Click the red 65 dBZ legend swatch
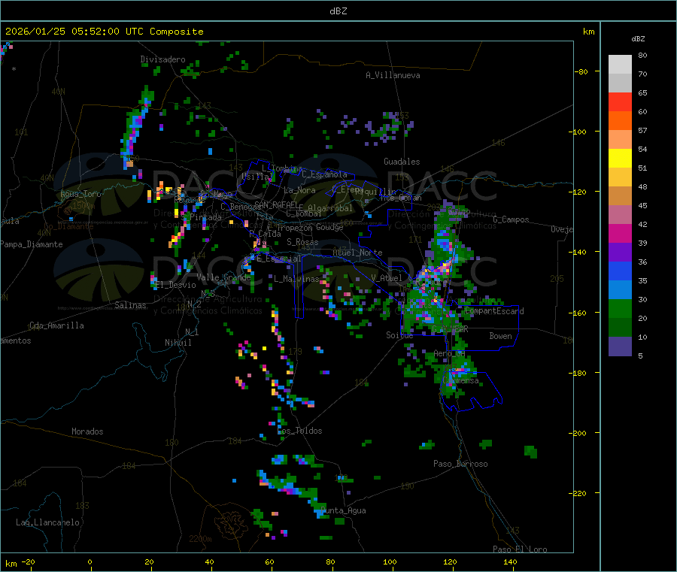Viewport: 677px width, 572px height. point(620,101)
